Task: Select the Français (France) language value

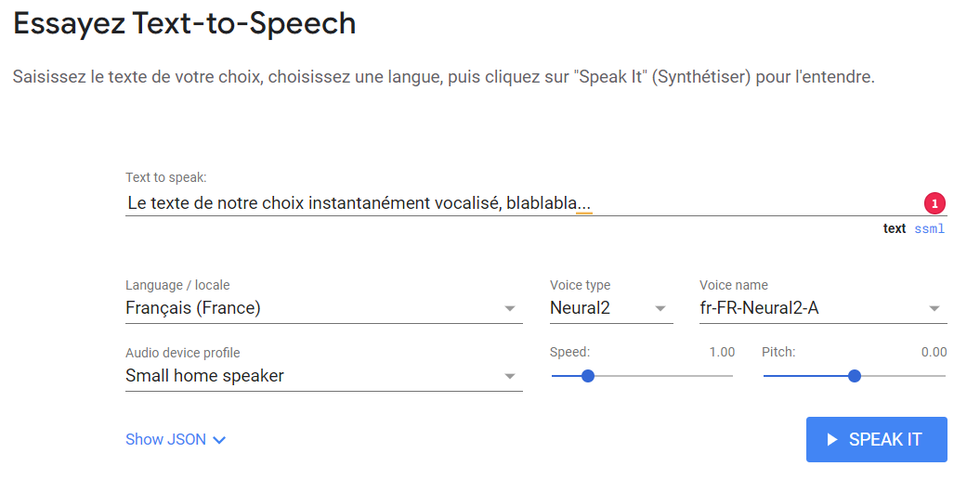Action: pos(193,308)
